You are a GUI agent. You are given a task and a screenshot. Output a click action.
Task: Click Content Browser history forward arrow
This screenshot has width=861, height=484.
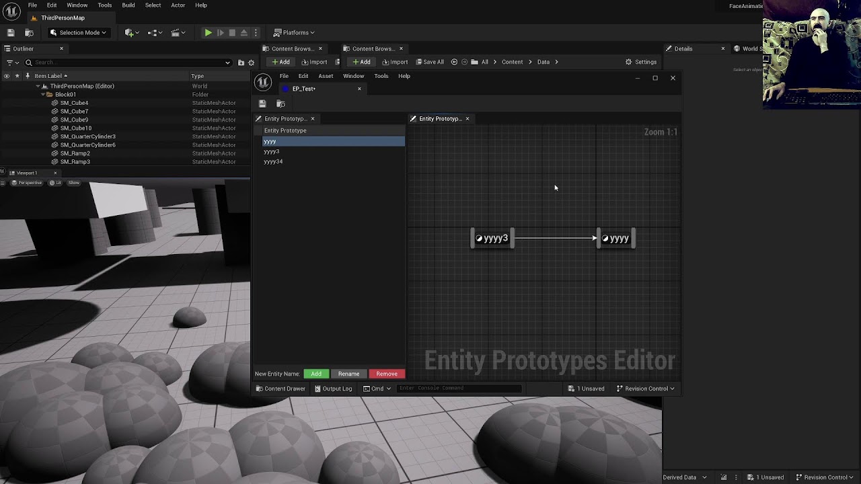point(464,62)
